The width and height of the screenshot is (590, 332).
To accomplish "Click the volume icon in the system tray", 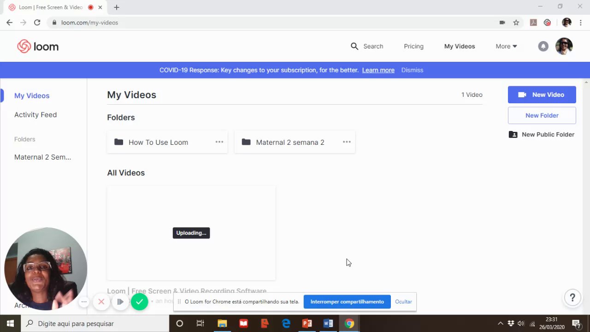I will tap(521, 323).
